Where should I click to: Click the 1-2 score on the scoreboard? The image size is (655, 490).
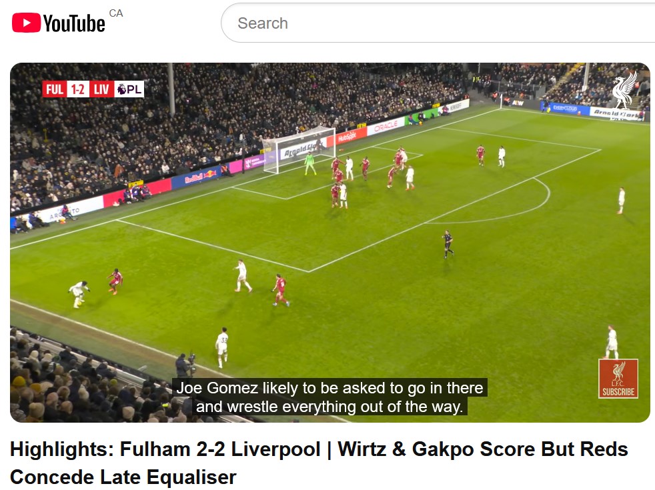pos(77,89)
